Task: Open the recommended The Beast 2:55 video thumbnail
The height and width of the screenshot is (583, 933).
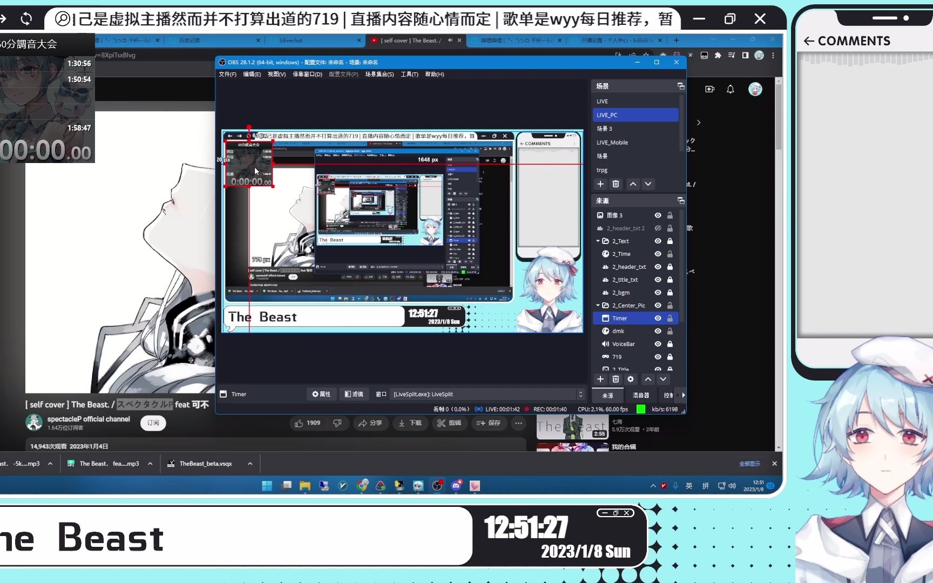Action: (x=573, y=427)
